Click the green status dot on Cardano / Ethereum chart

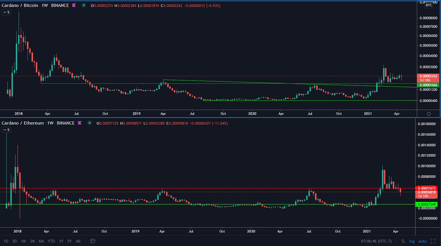[90, 123]
